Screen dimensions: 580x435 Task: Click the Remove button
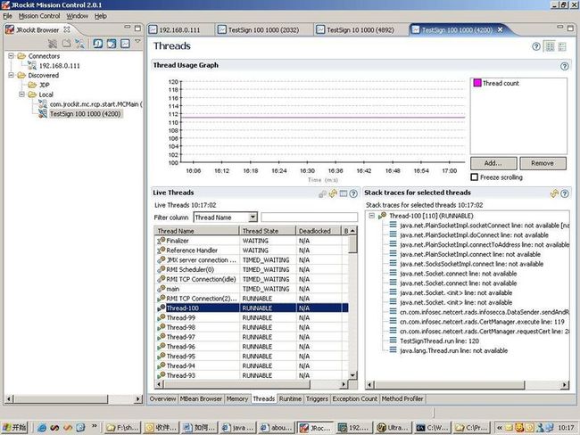(x=543, y=163)
